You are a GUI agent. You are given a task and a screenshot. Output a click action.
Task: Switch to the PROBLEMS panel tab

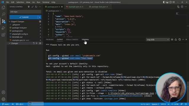50,39
